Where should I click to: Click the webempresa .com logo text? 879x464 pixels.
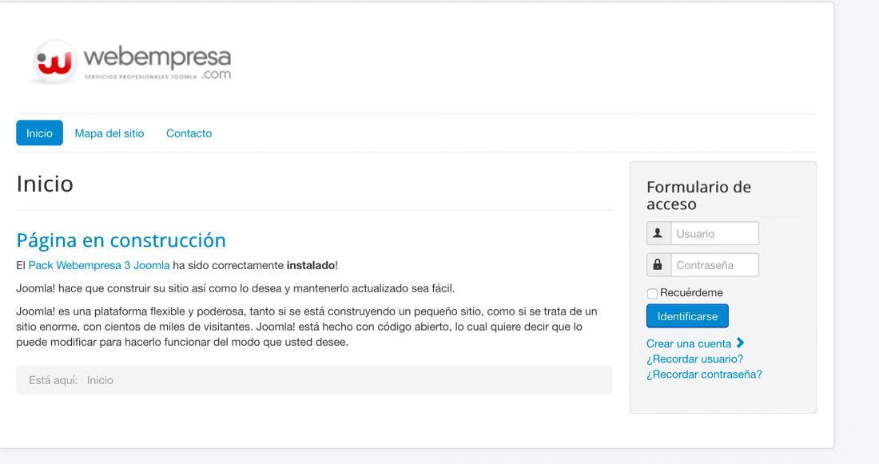coord(157,63)
